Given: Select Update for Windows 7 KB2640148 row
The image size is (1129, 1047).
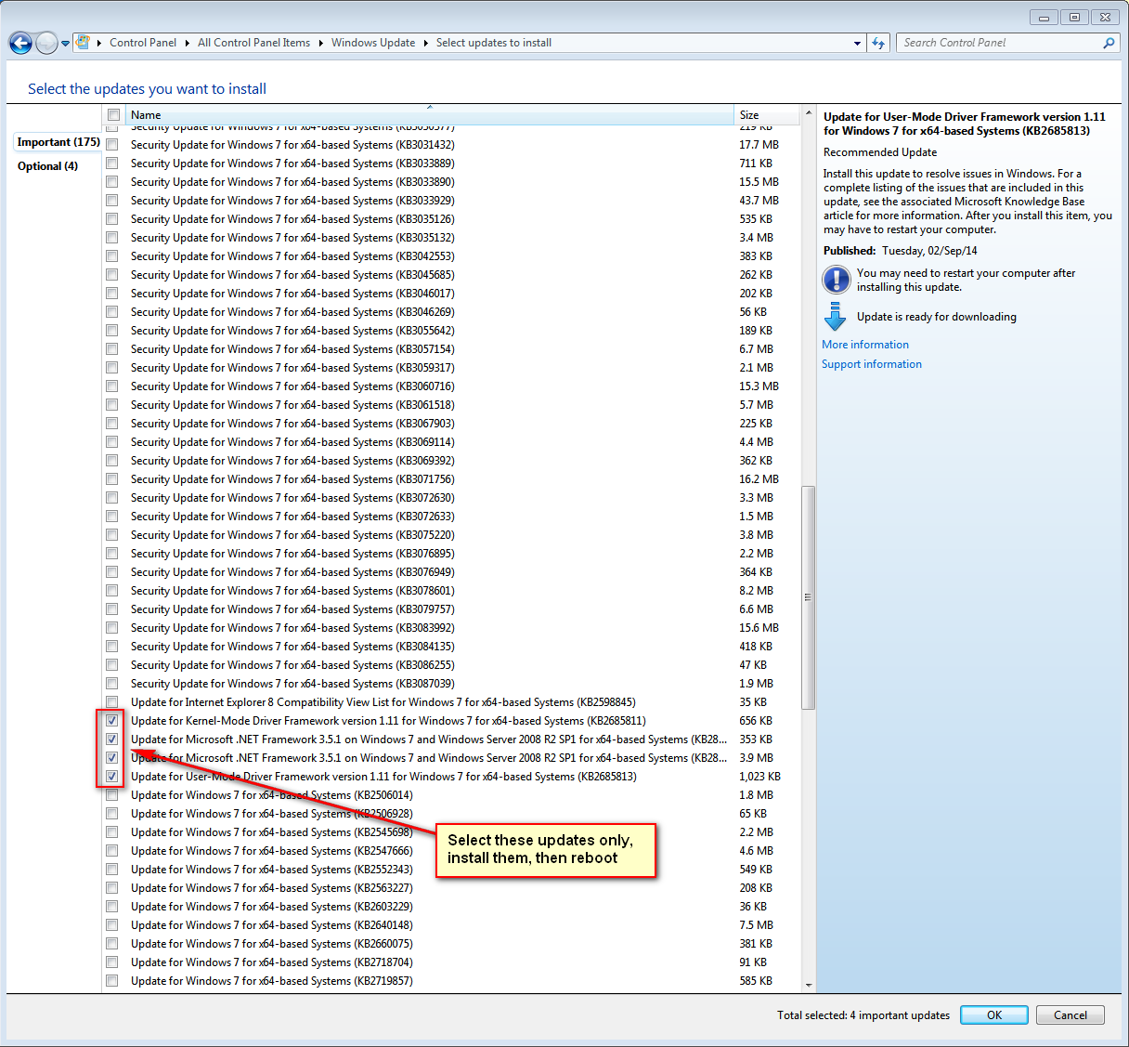Looking at the screenshot, I should [x=272, y=925].
